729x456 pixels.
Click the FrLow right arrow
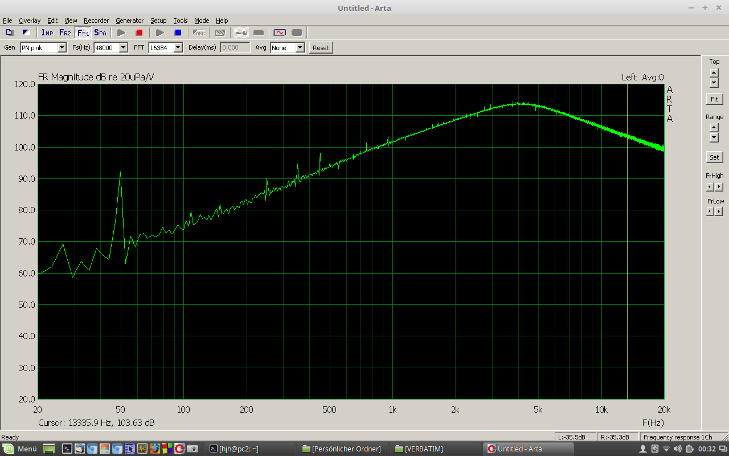719,211
